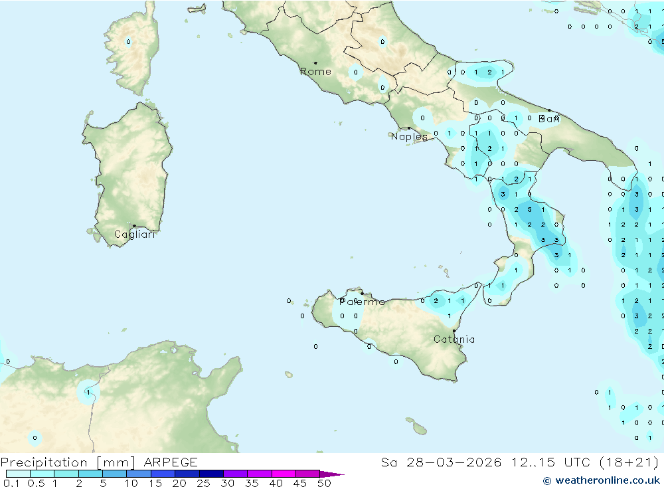Screen dimensions: 664x487
Task: Click the Rome city label
Action: pos(315,72)
